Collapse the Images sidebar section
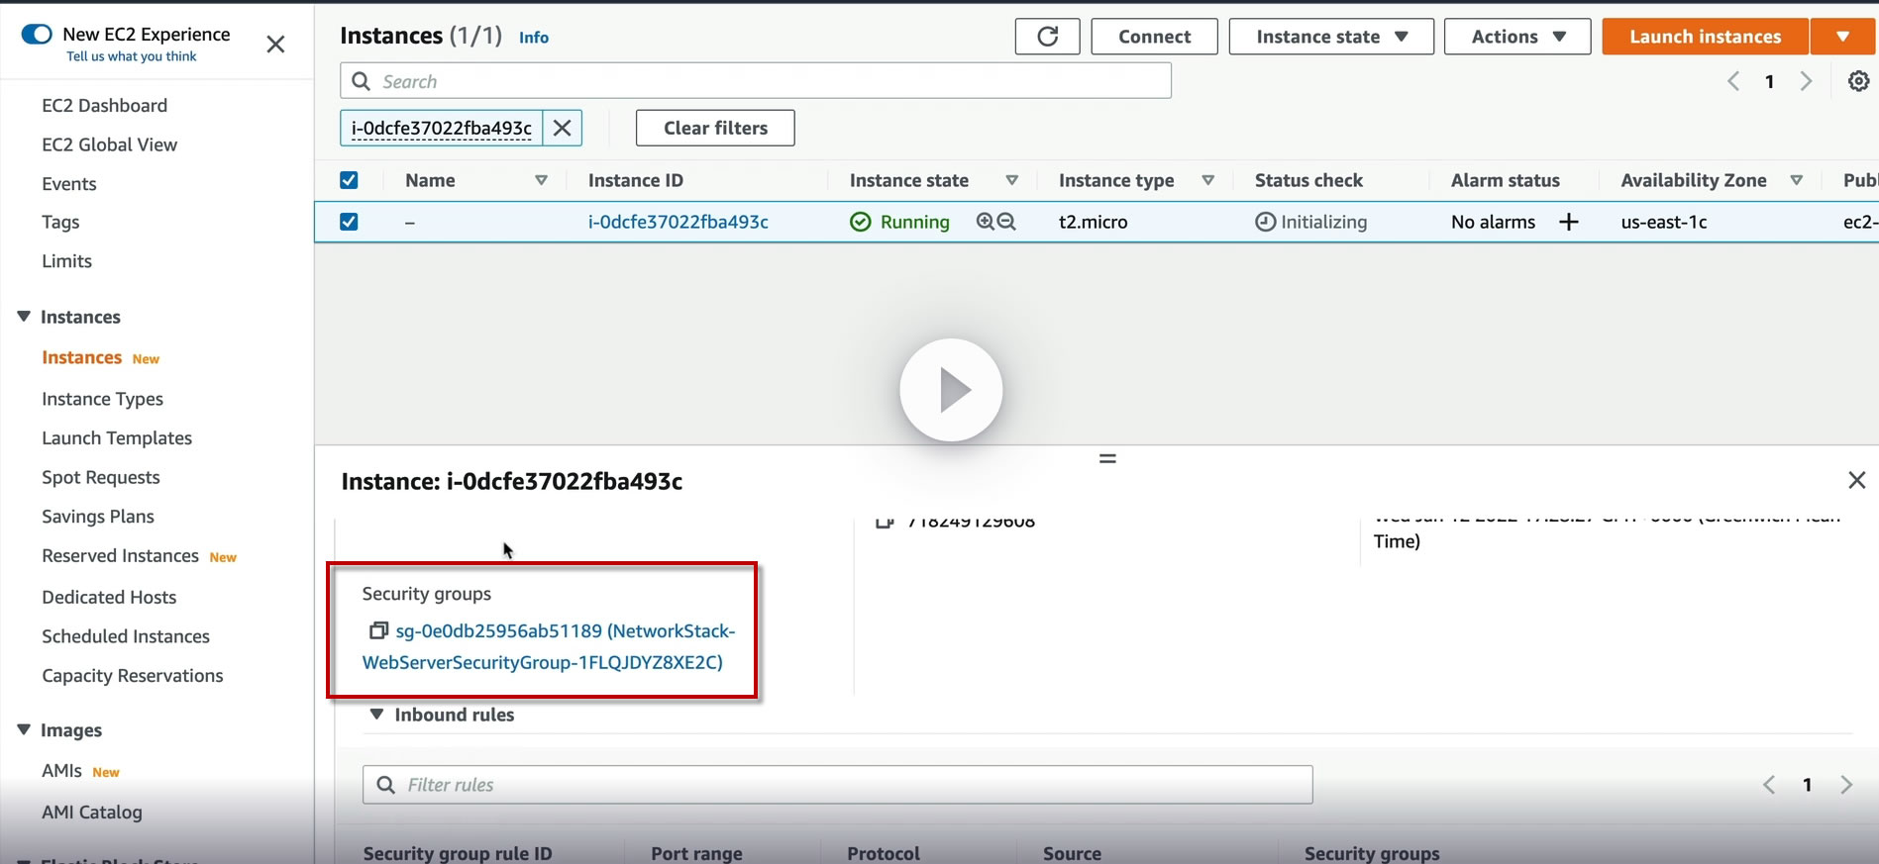The width and height of the screenshot is (1879, 864). [24, 729]
